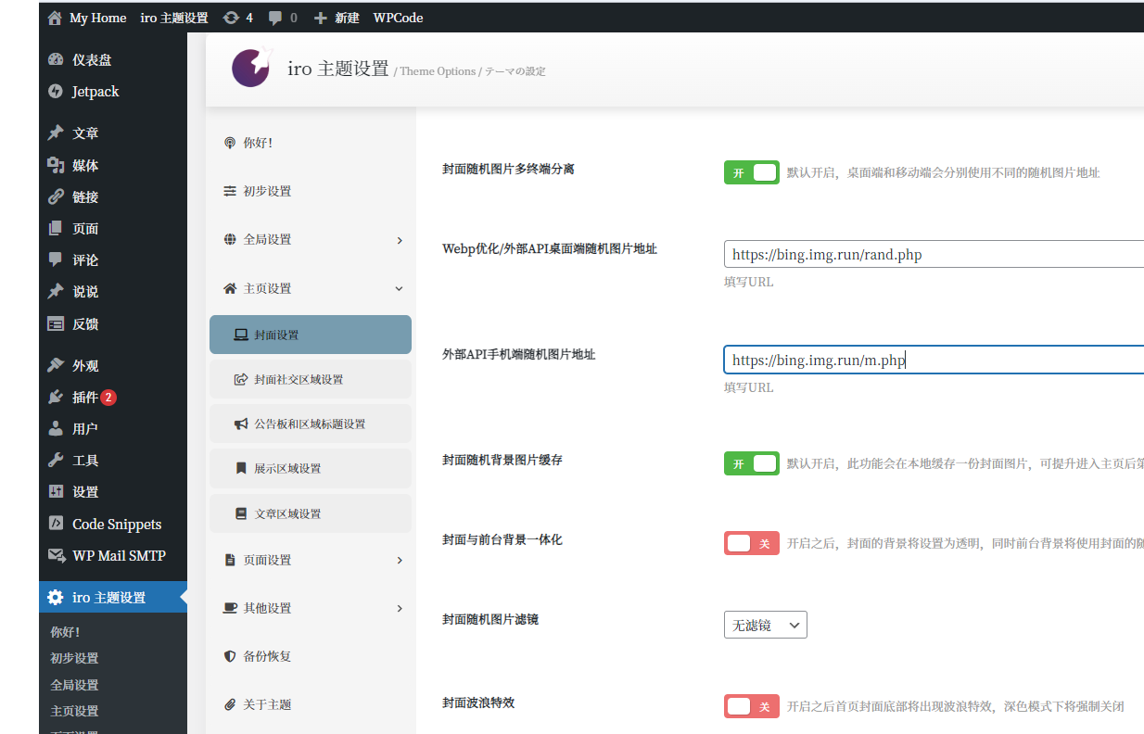Click the 文章 pushpin icon
This screenshot has height=734, width=1144.
coord(56,133)
